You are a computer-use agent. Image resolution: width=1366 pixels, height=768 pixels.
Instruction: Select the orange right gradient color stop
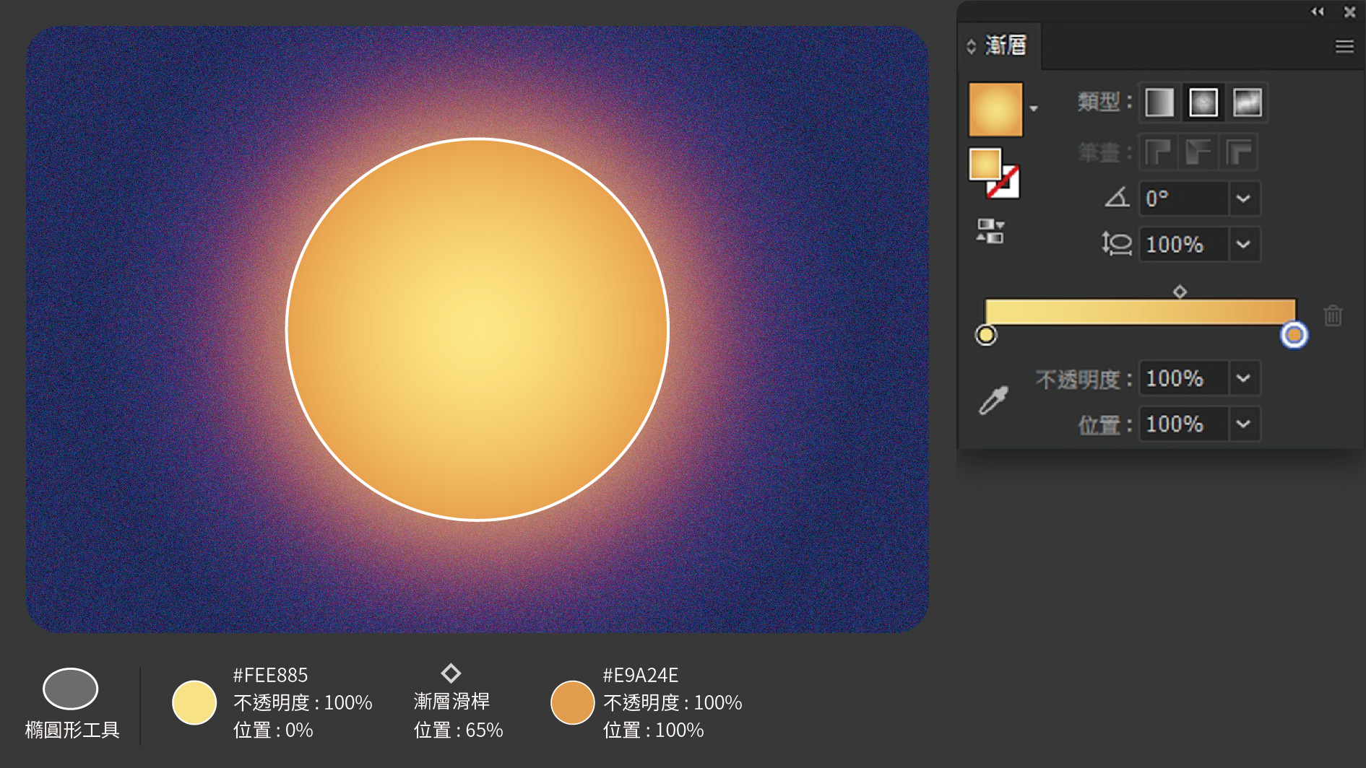[x=1294, y=335]
